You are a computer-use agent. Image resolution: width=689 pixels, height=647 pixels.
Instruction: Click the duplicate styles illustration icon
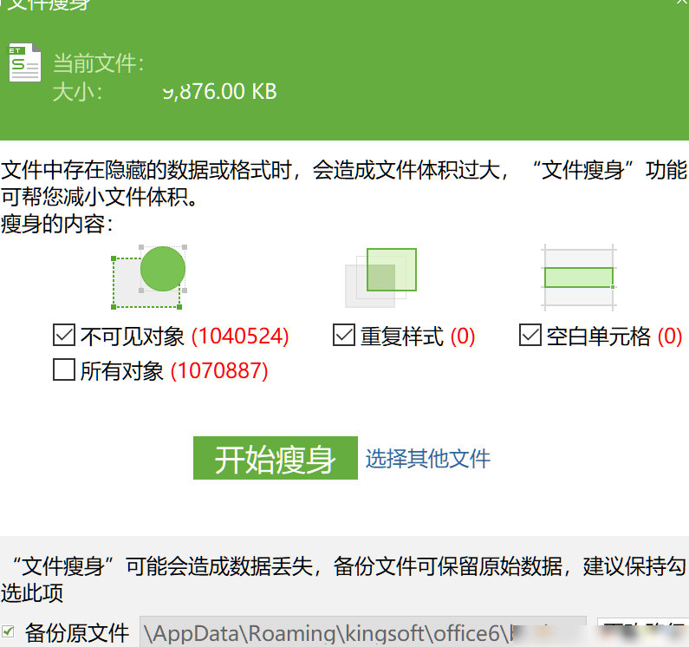[x=380, y=278]
